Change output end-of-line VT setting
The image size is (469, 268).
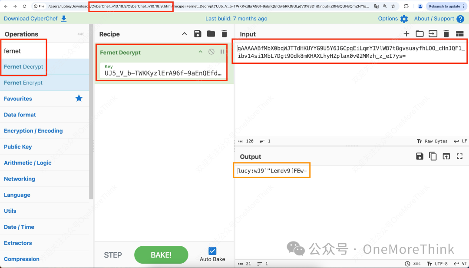[460, 264]
